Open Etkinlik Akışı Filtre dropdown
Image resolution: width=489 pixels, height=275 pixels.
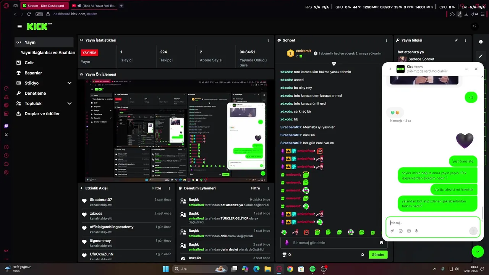coord(157,188)
